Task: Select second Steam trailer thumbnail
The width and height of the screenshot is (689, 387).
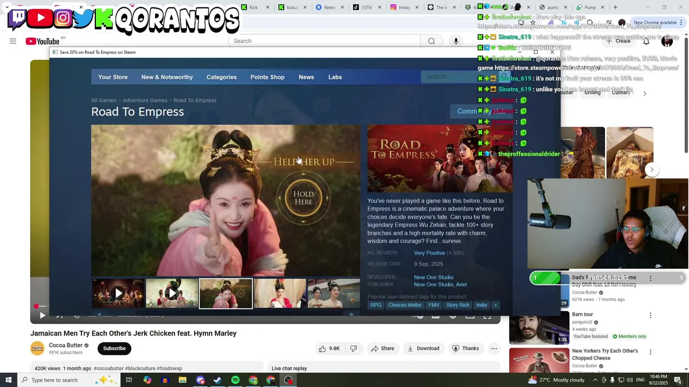Action: [172, 293]
